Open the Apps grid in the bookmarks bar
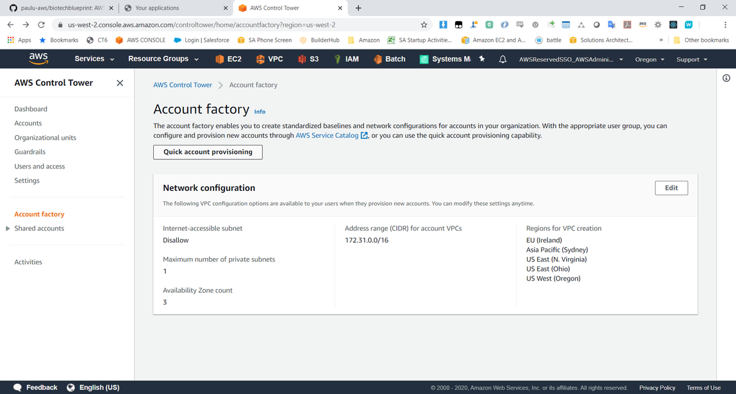The height and width of the screenshot is (394, 736). point(19,40)
